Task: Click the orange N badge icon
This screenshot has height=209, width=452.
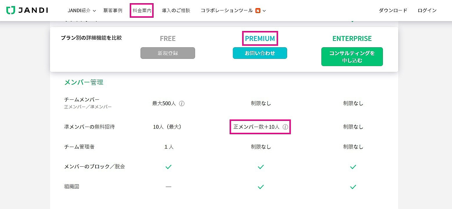Action: [258, 11]
